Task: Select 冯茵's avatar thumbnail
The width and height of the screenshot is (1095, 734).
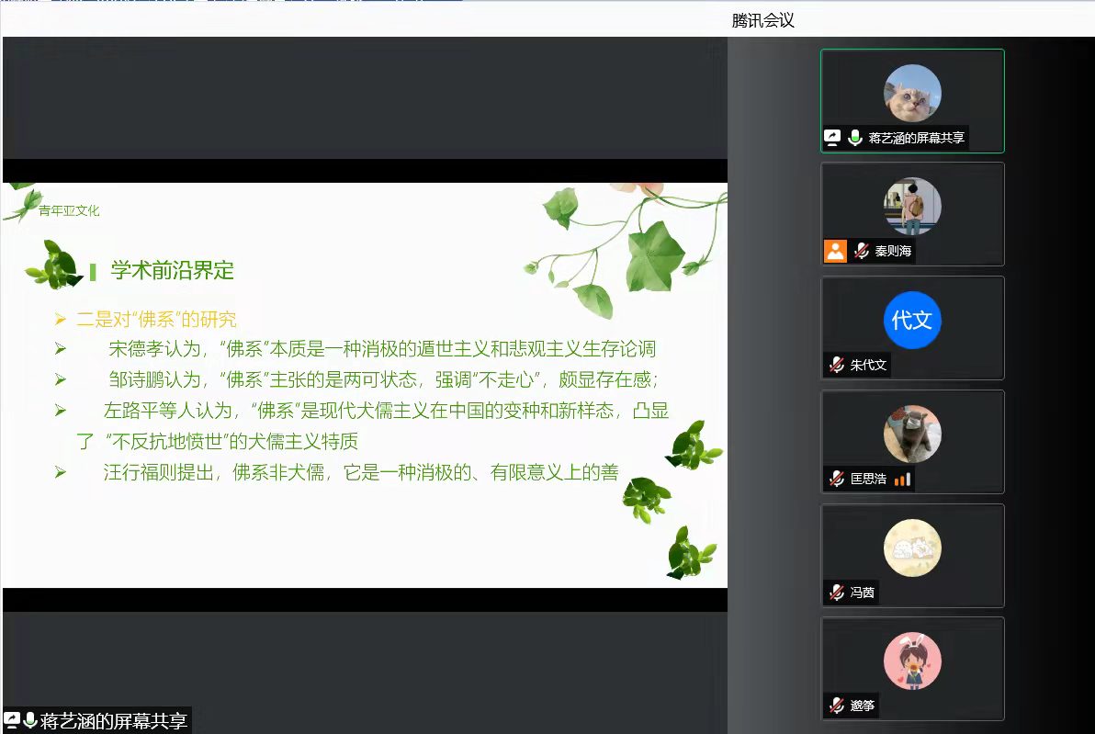Action: point(912,548)
